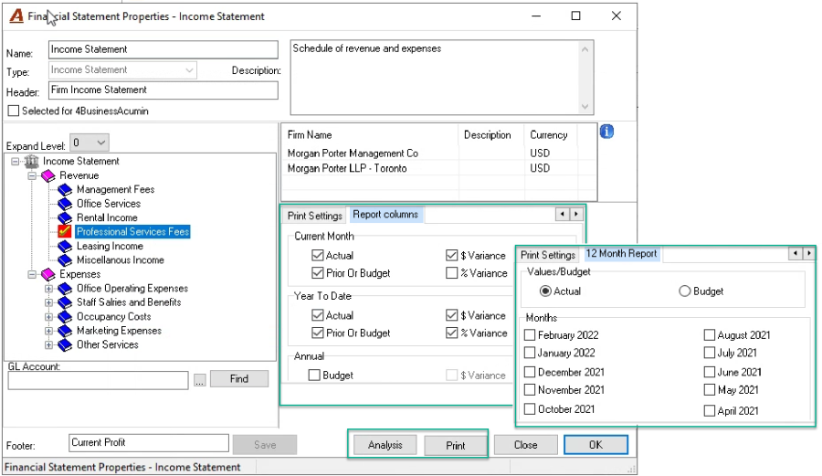Click the OK button
822x476 pixels.
596,445
